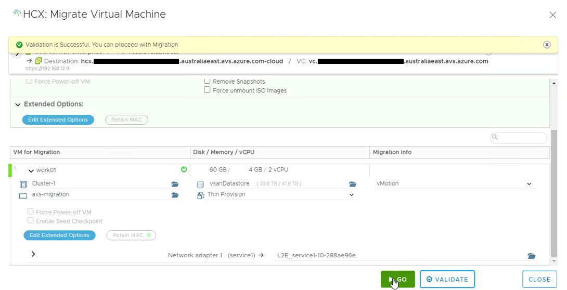Click the Thin Provision disk format icon
Image resolution: width=567 pixels, height=290 pixels.
tap(200, 195)
